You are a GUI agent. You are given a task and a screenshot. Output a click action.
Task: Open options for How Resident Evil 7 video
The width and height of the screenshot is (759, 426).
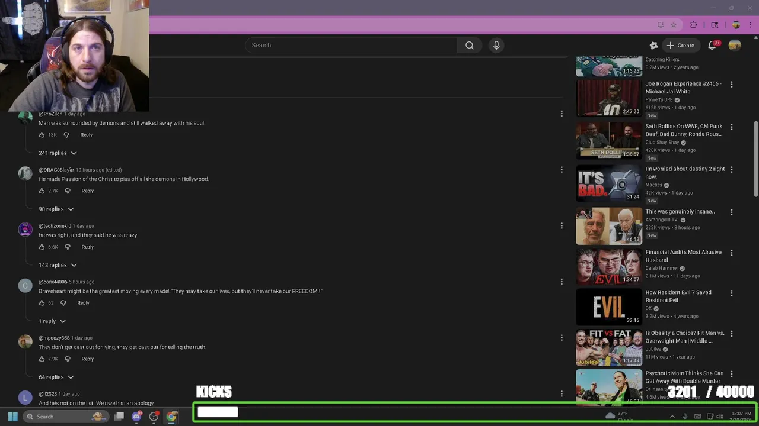(731, 293)
